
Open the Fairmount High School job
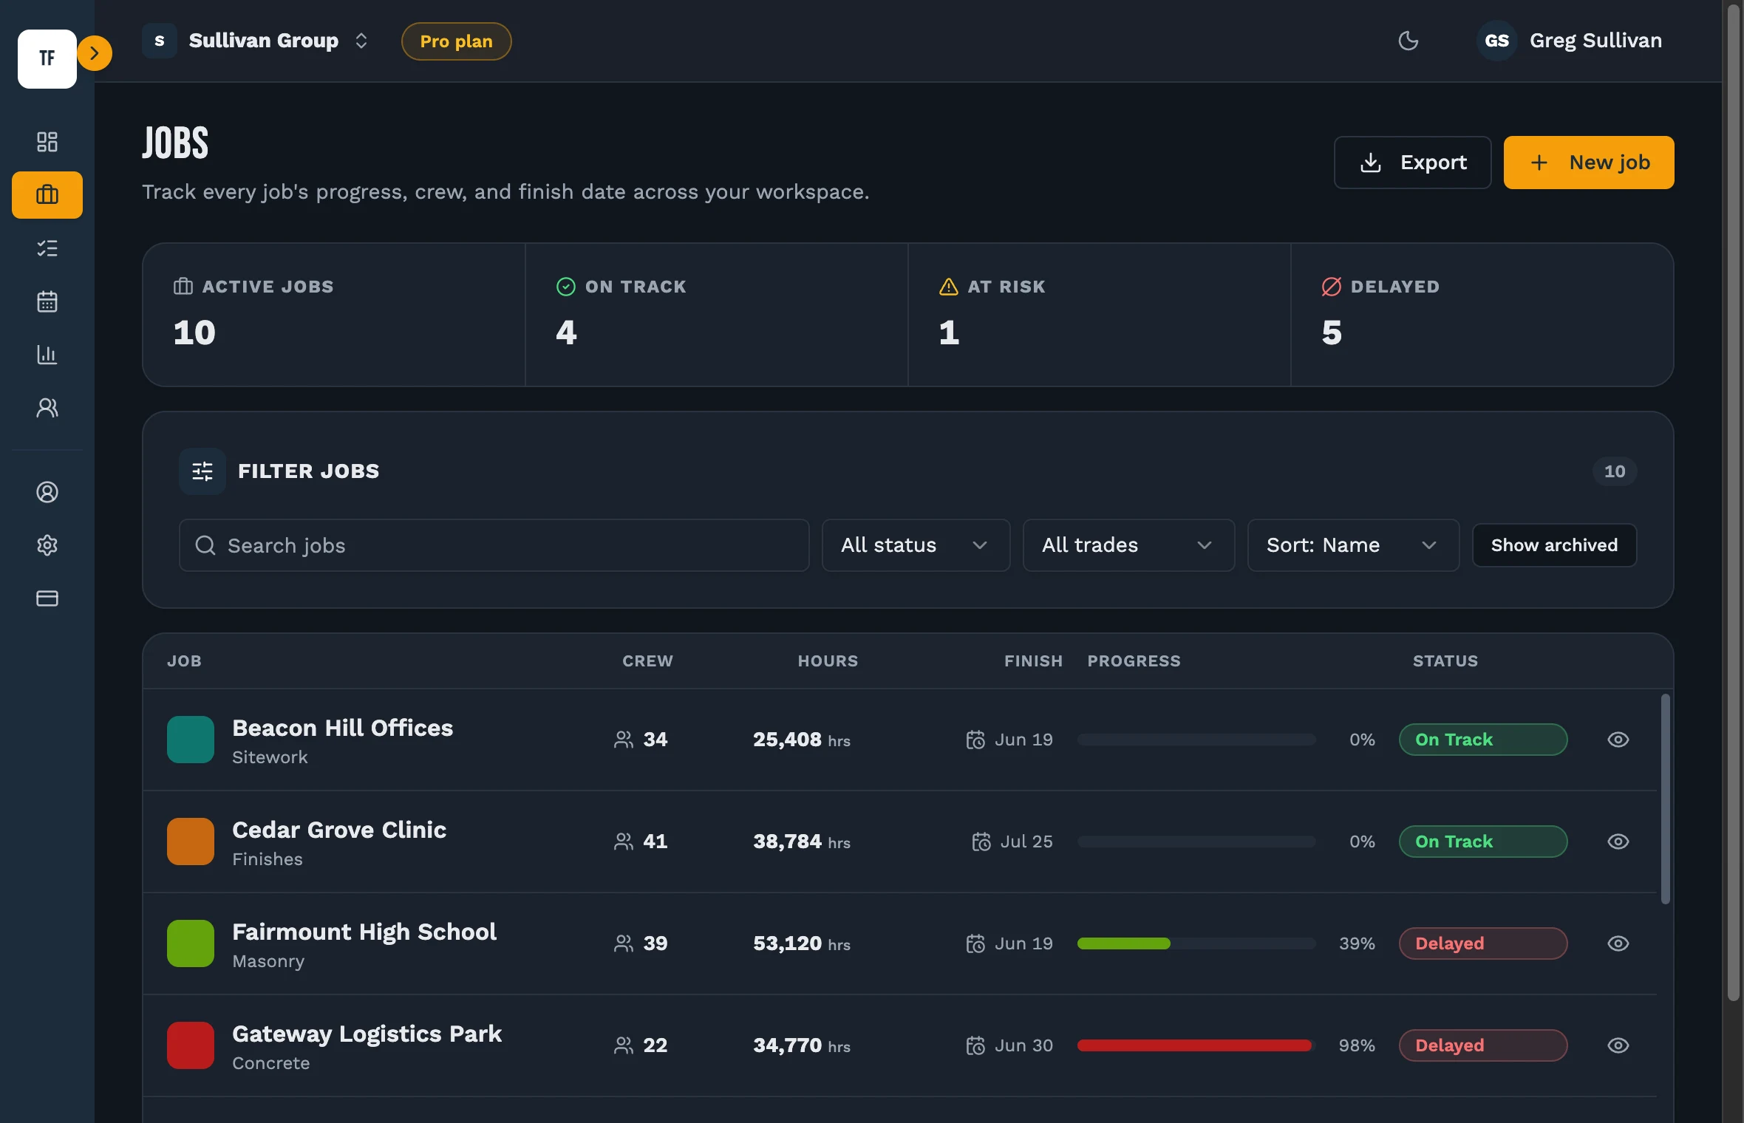(x=364, y=932)
